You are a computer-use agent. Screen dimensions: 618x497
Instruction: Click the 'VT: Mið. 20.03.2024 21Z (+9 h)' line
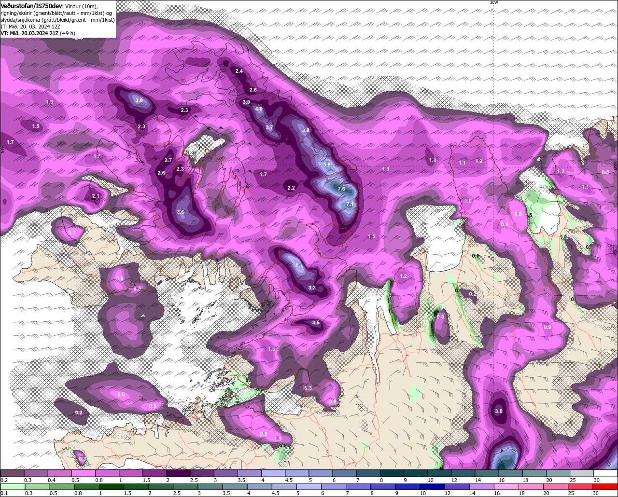38,33
